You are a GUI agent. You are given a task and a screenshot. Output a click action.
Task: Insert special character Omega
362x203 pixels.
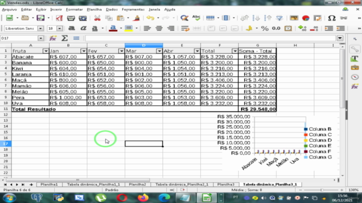pyautogui.click(x=332, y=18)
